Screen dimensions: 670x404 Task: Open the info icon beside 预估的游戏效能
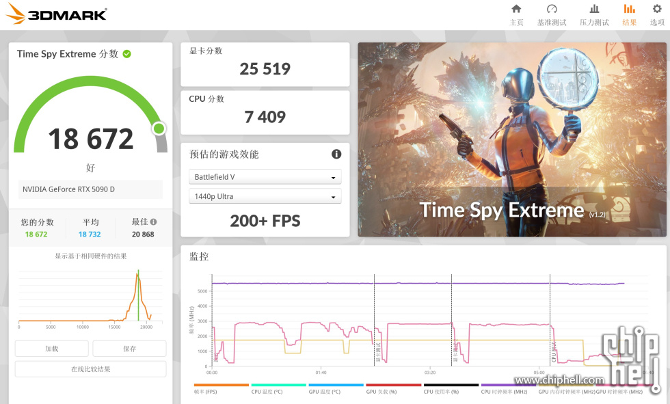pos(336,154)
